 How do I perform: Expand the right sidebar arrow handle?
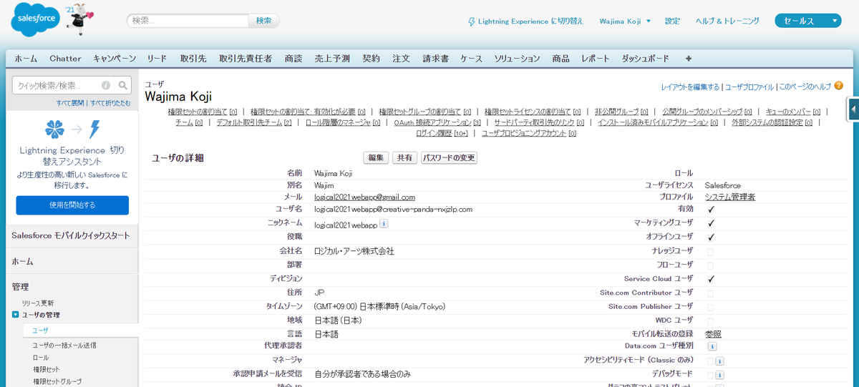(x=853, y=109)
